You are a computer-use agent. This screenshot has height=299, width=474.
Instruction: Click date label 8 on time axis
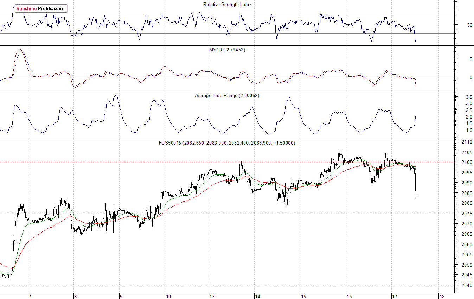click(75, 296)
